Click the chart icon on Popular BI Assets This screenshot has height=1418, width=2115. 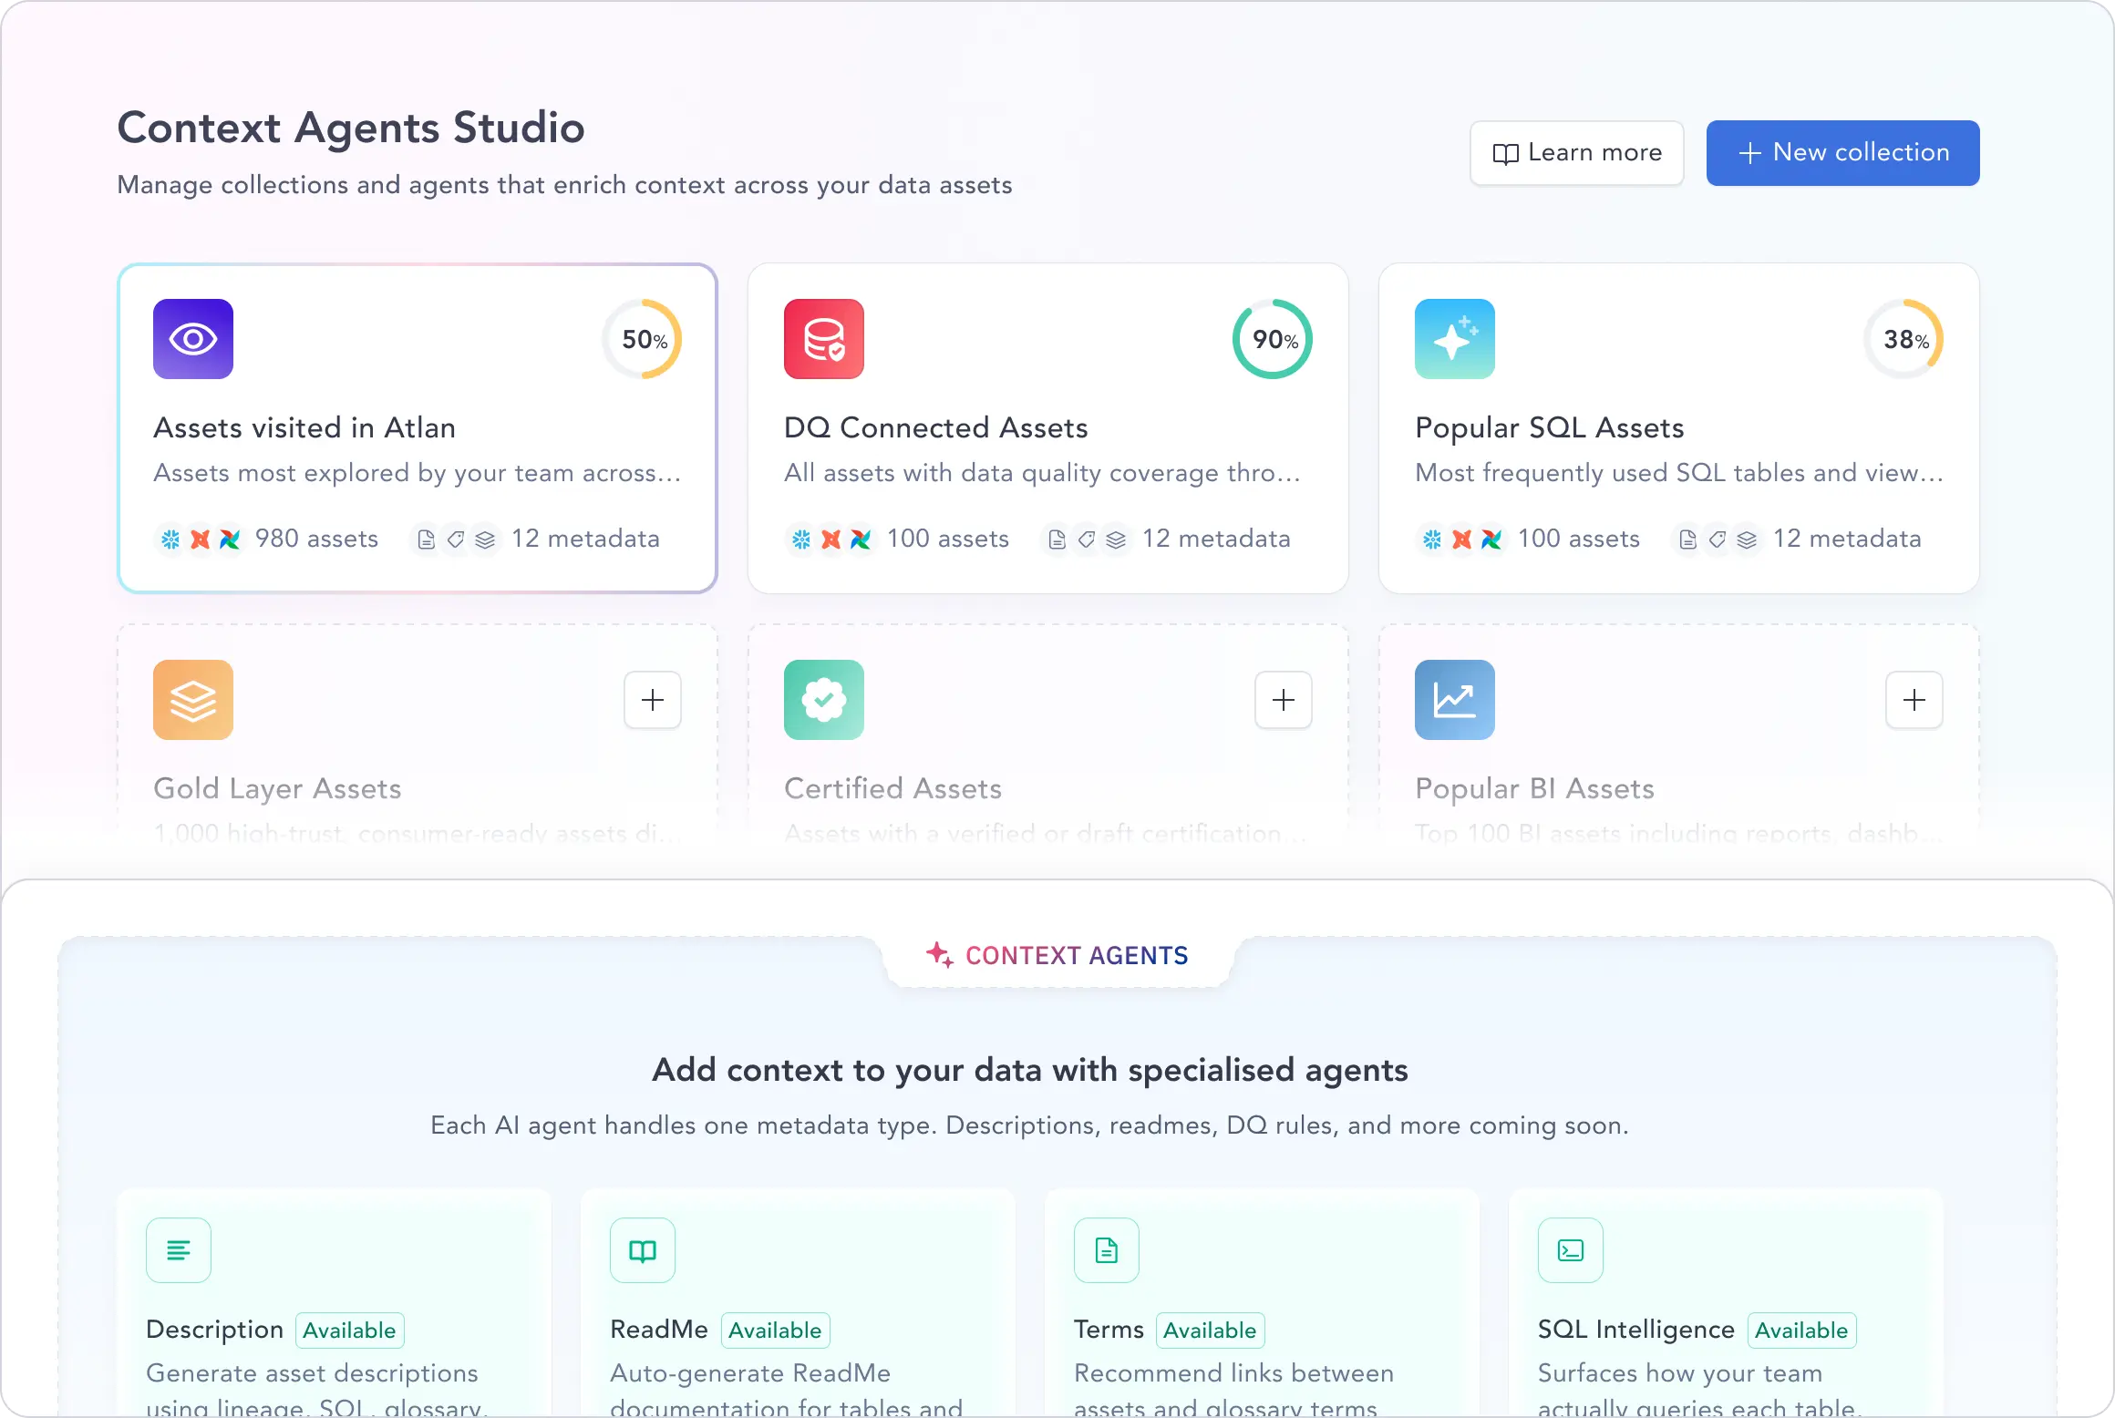(x=1453, y=700)
